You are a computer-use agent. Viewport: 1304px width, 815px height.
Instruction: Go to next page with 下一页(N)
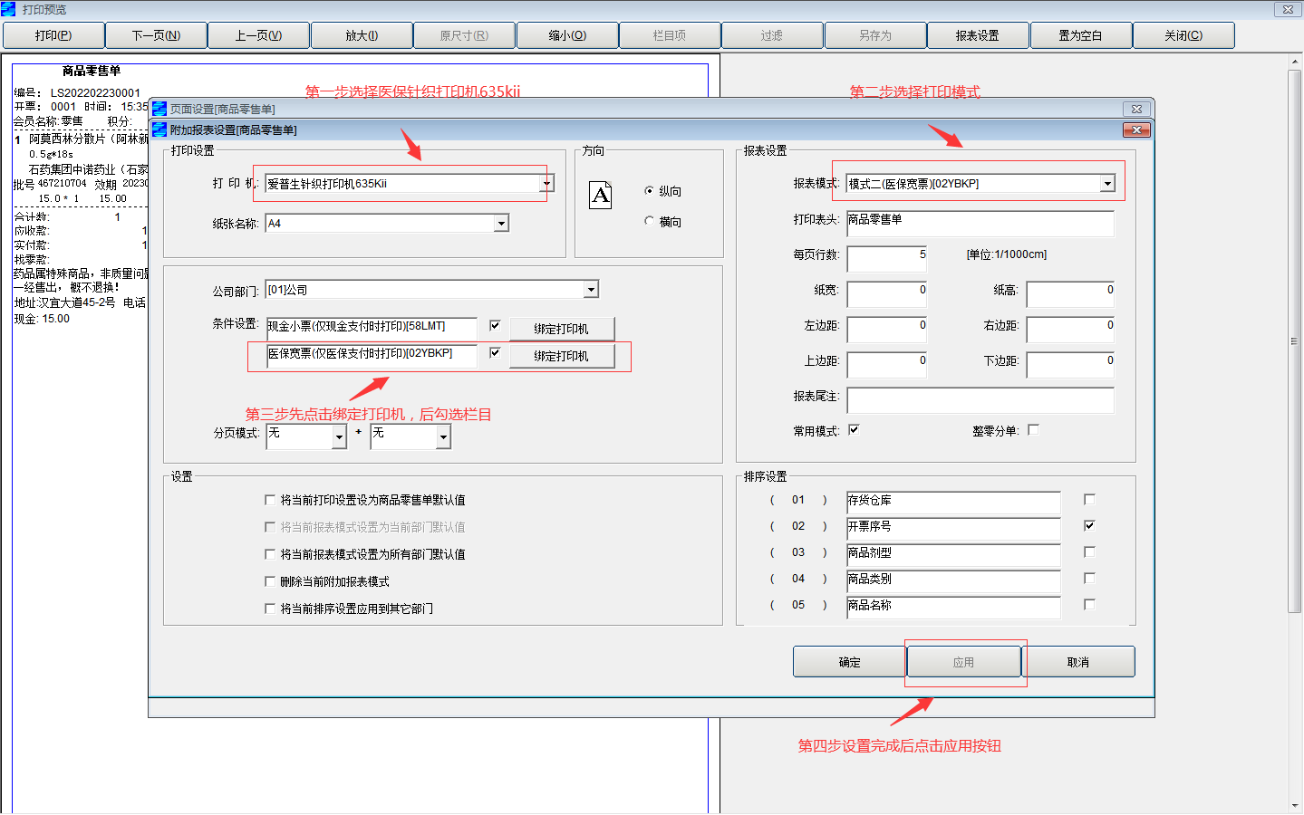[x=156, y=35]
